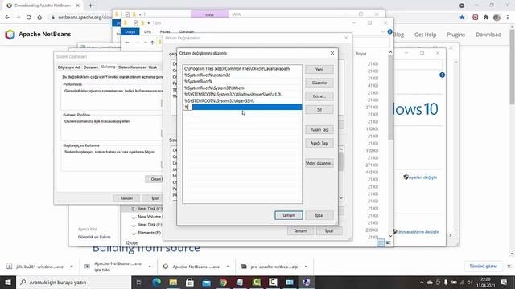Click Tamam in the Sistem Özellikleri window
515x289 pixels.
(126, 198)
